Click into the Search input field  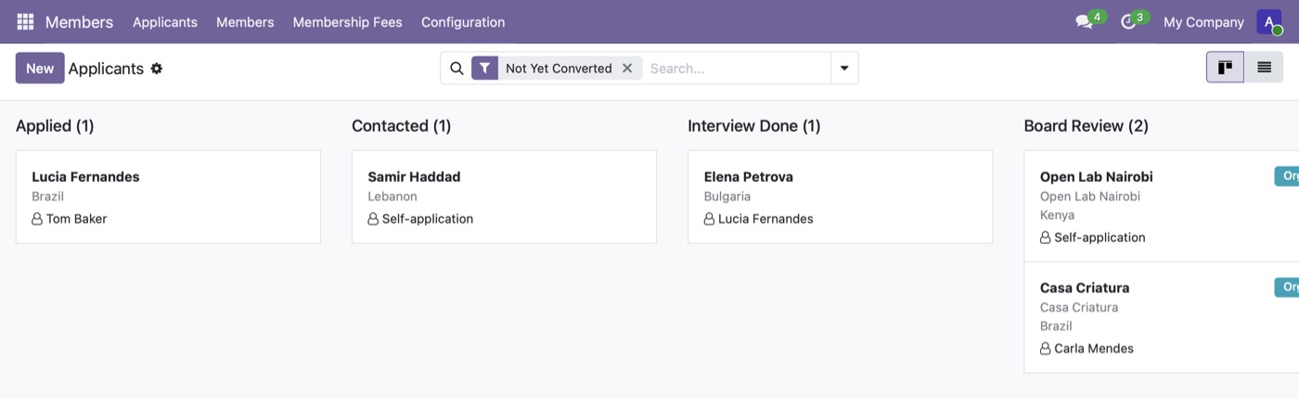(738, 68)
